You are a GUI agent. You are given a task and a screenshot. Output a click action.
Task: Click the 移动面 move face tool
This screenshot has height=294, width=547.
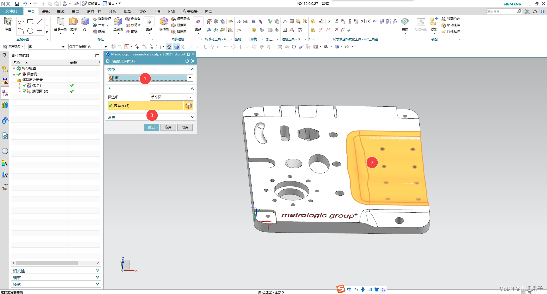click(x=164, y=24)
